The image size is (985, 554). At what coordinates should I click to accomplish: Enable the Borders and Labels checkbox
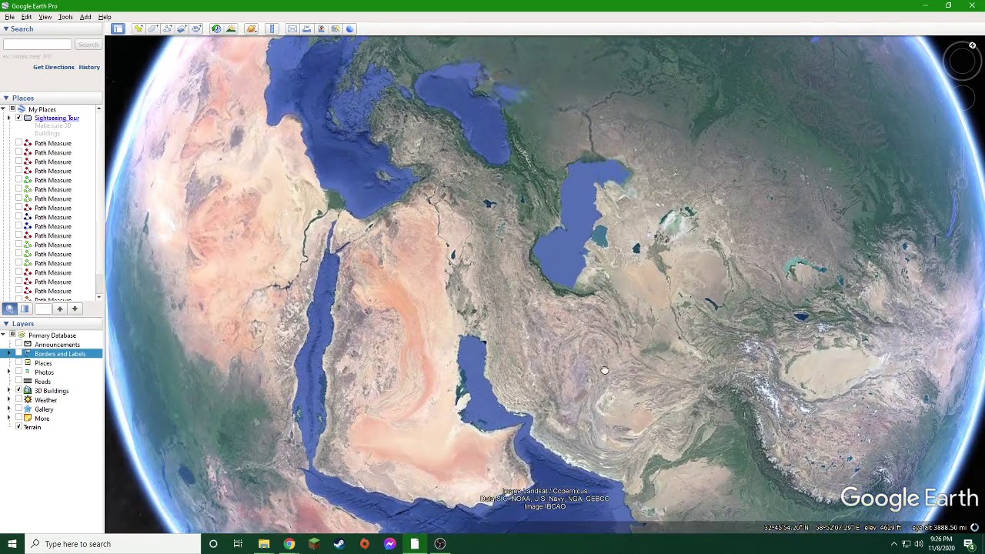18,353
